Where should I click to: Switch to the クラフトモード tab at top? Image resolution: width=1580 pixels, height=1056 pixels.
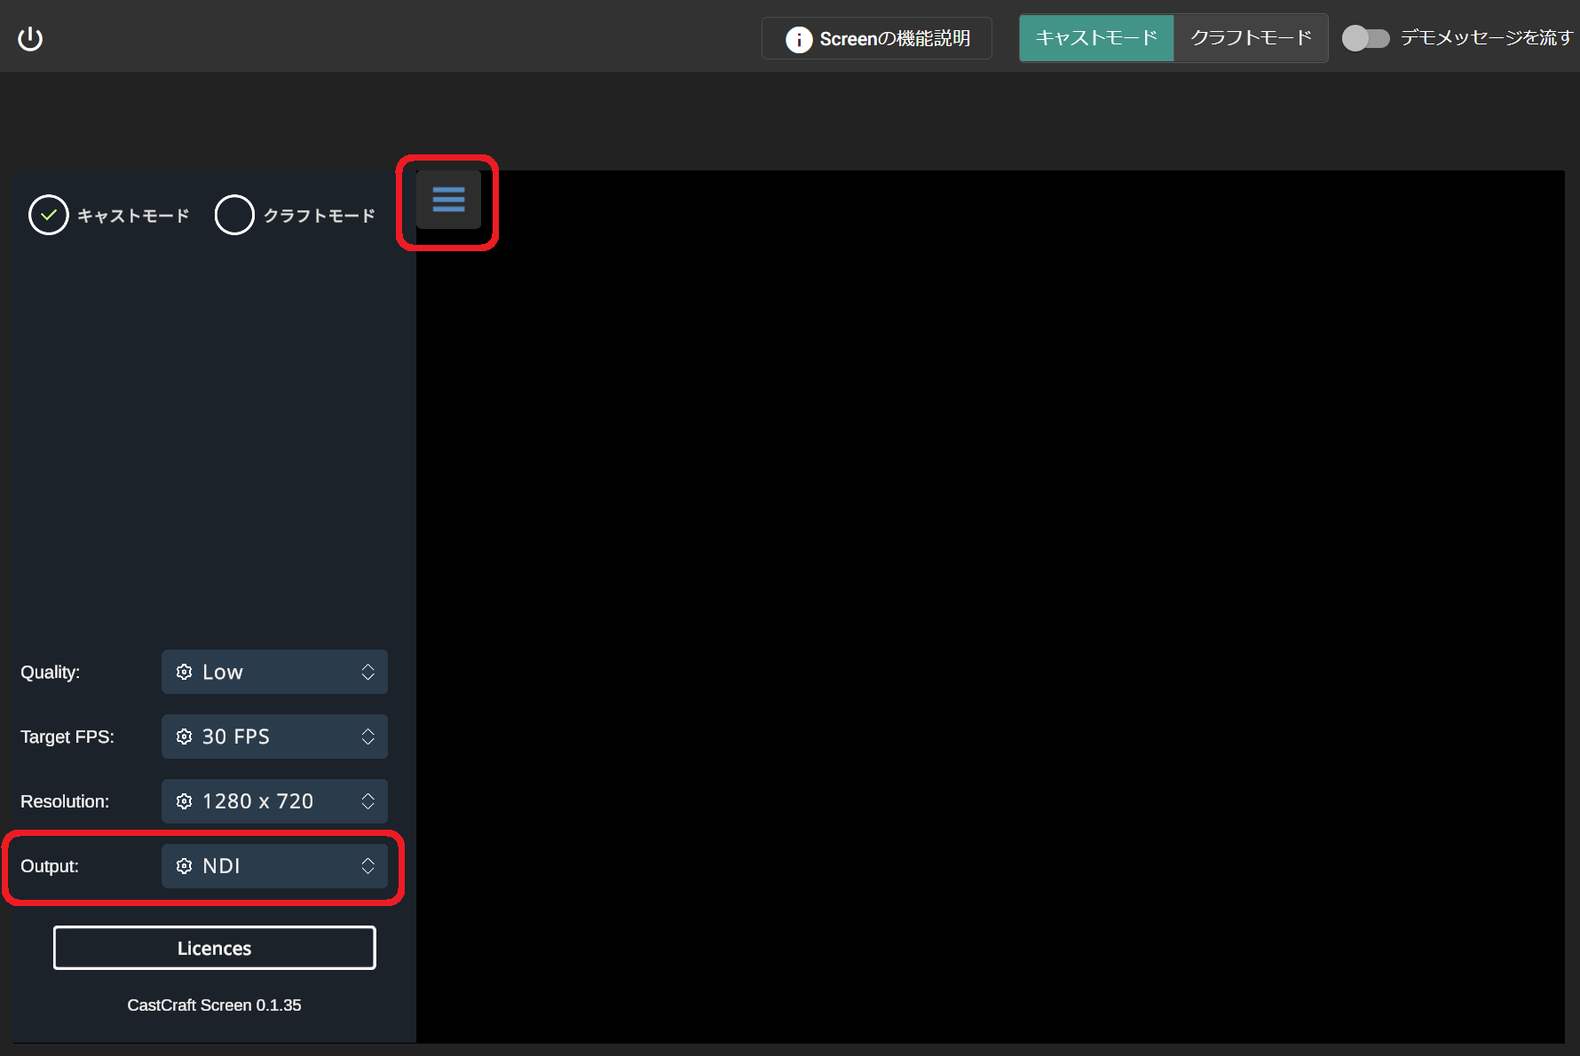coord(1249,37)
